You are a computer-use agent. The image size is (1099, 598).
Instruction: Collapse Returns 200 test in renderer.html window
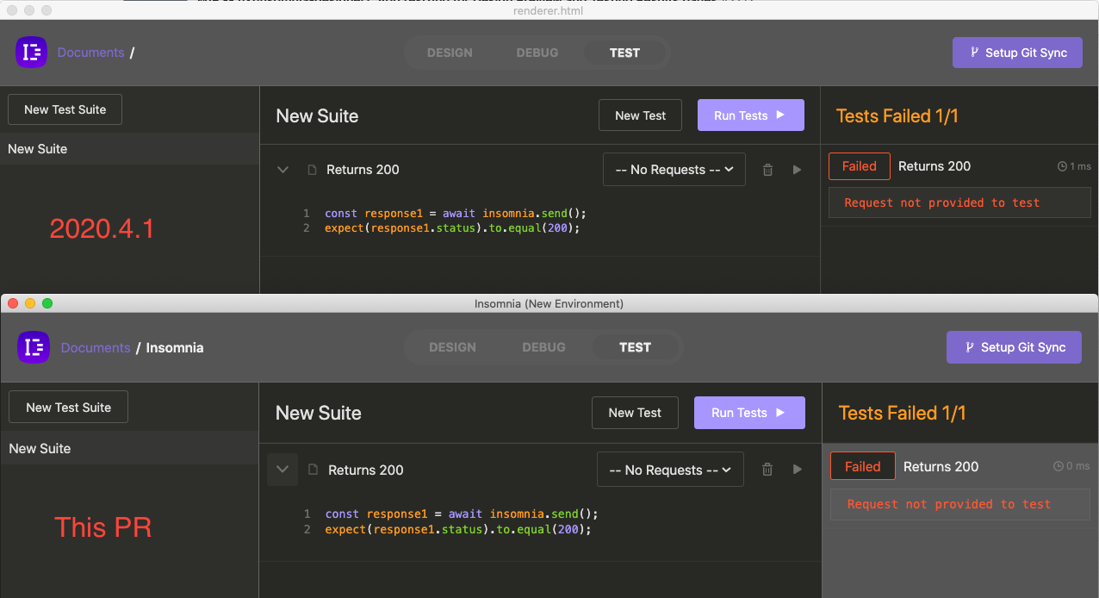(x=282, y=170)
